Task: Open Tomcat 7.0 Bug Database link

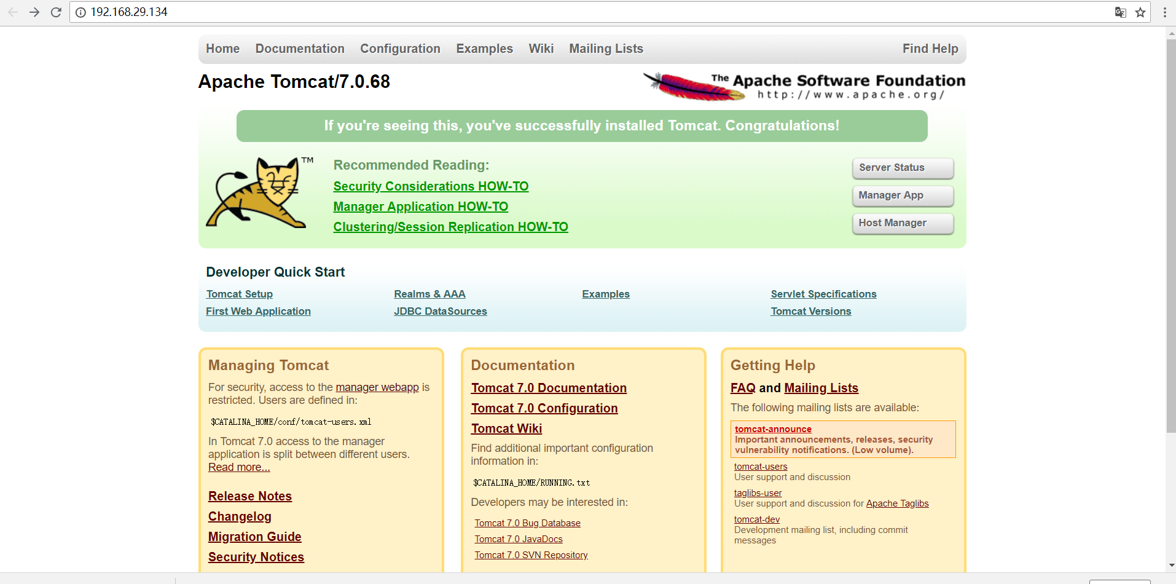Action: click(x=527, y=523)
